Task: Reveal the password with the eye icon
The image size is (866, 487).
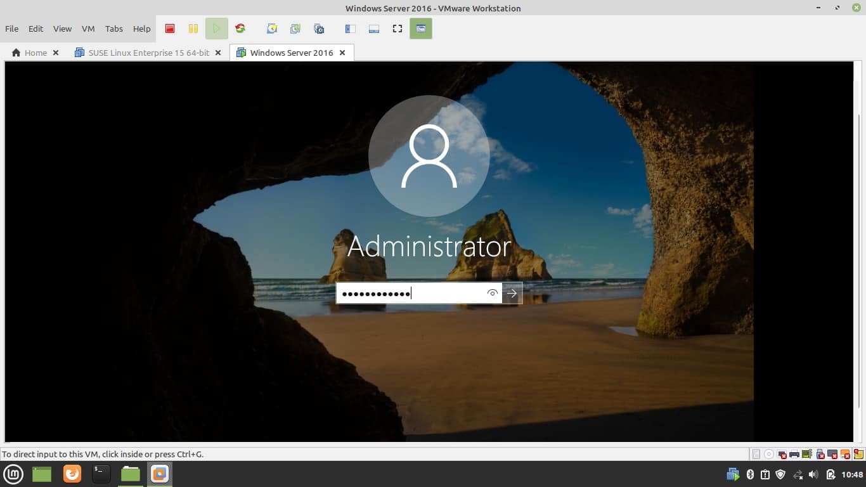Action: 493,293
